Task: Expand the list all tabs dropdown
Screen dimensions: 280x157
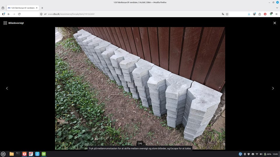Action: (x=277, y=8)
